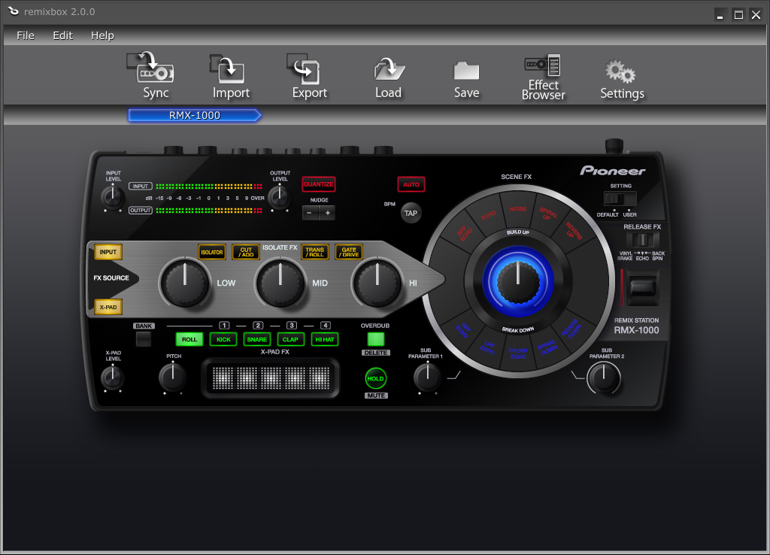The image size is (770, 555).
Task: Select LPF ECHO scene effect
Action: [x=488, y=347]
